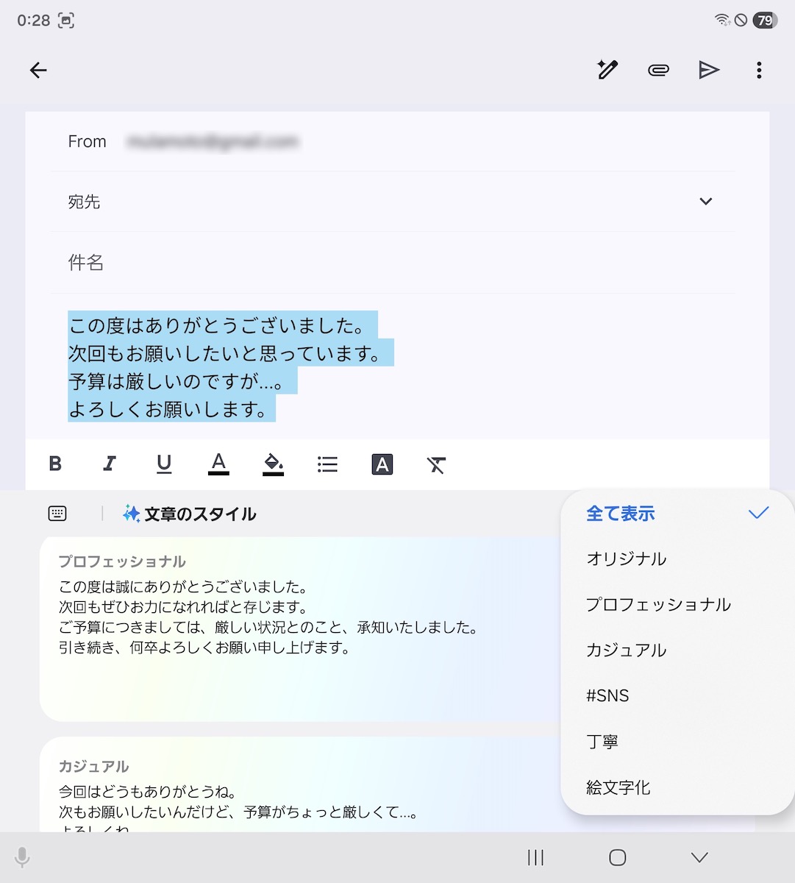This screenshot has height=883, width=795.
Task: Expand the 宛先 recipient field chevron
Action: coord(705,202)
